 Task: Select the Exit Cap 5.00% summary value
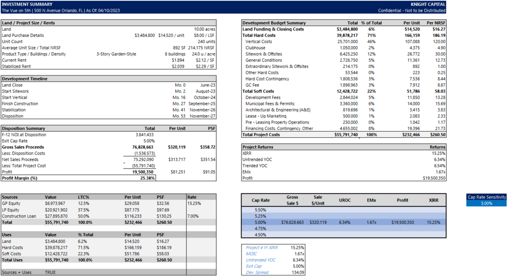[298, 266]
